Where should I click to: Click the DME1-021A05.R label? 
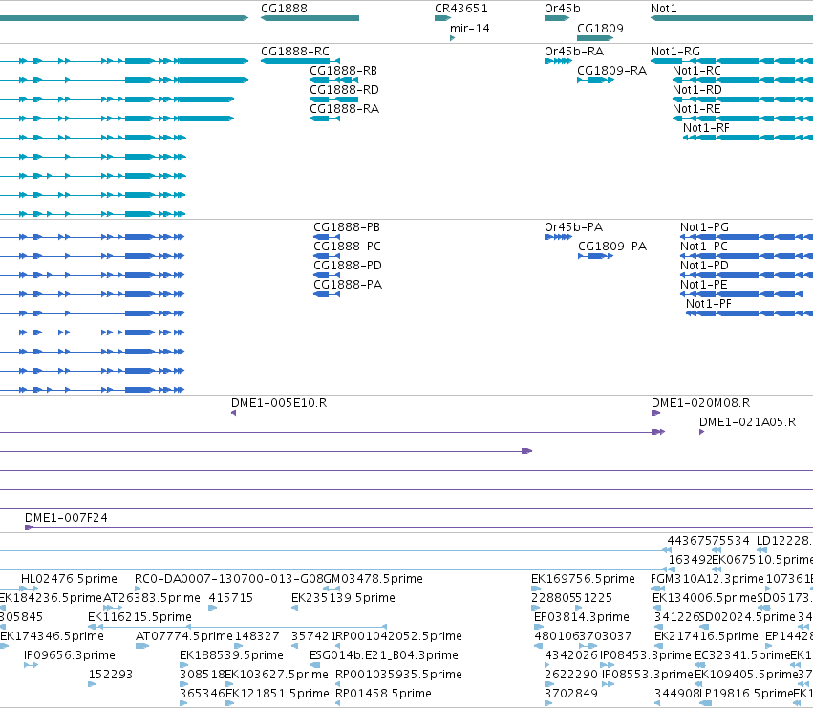click(747, 422)
